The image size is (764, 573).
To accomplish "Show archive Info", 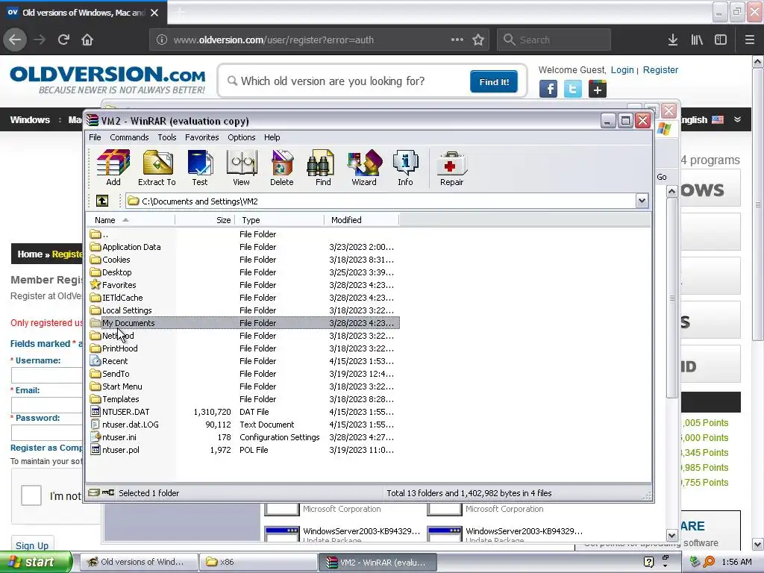I will pyautogui.click(x=405, y=168).
